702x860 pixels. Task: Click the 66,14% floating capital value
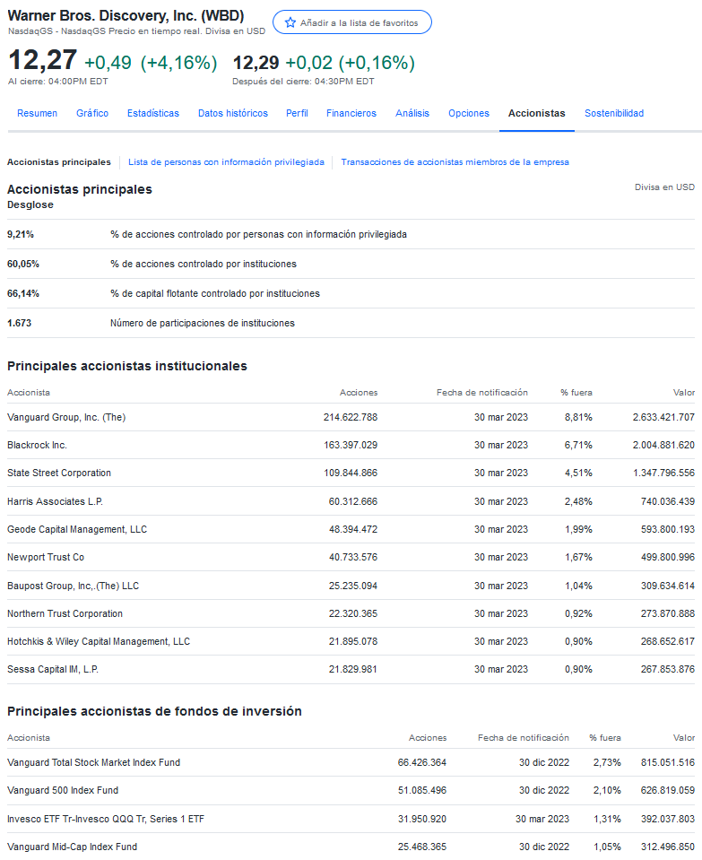(23, 293)
